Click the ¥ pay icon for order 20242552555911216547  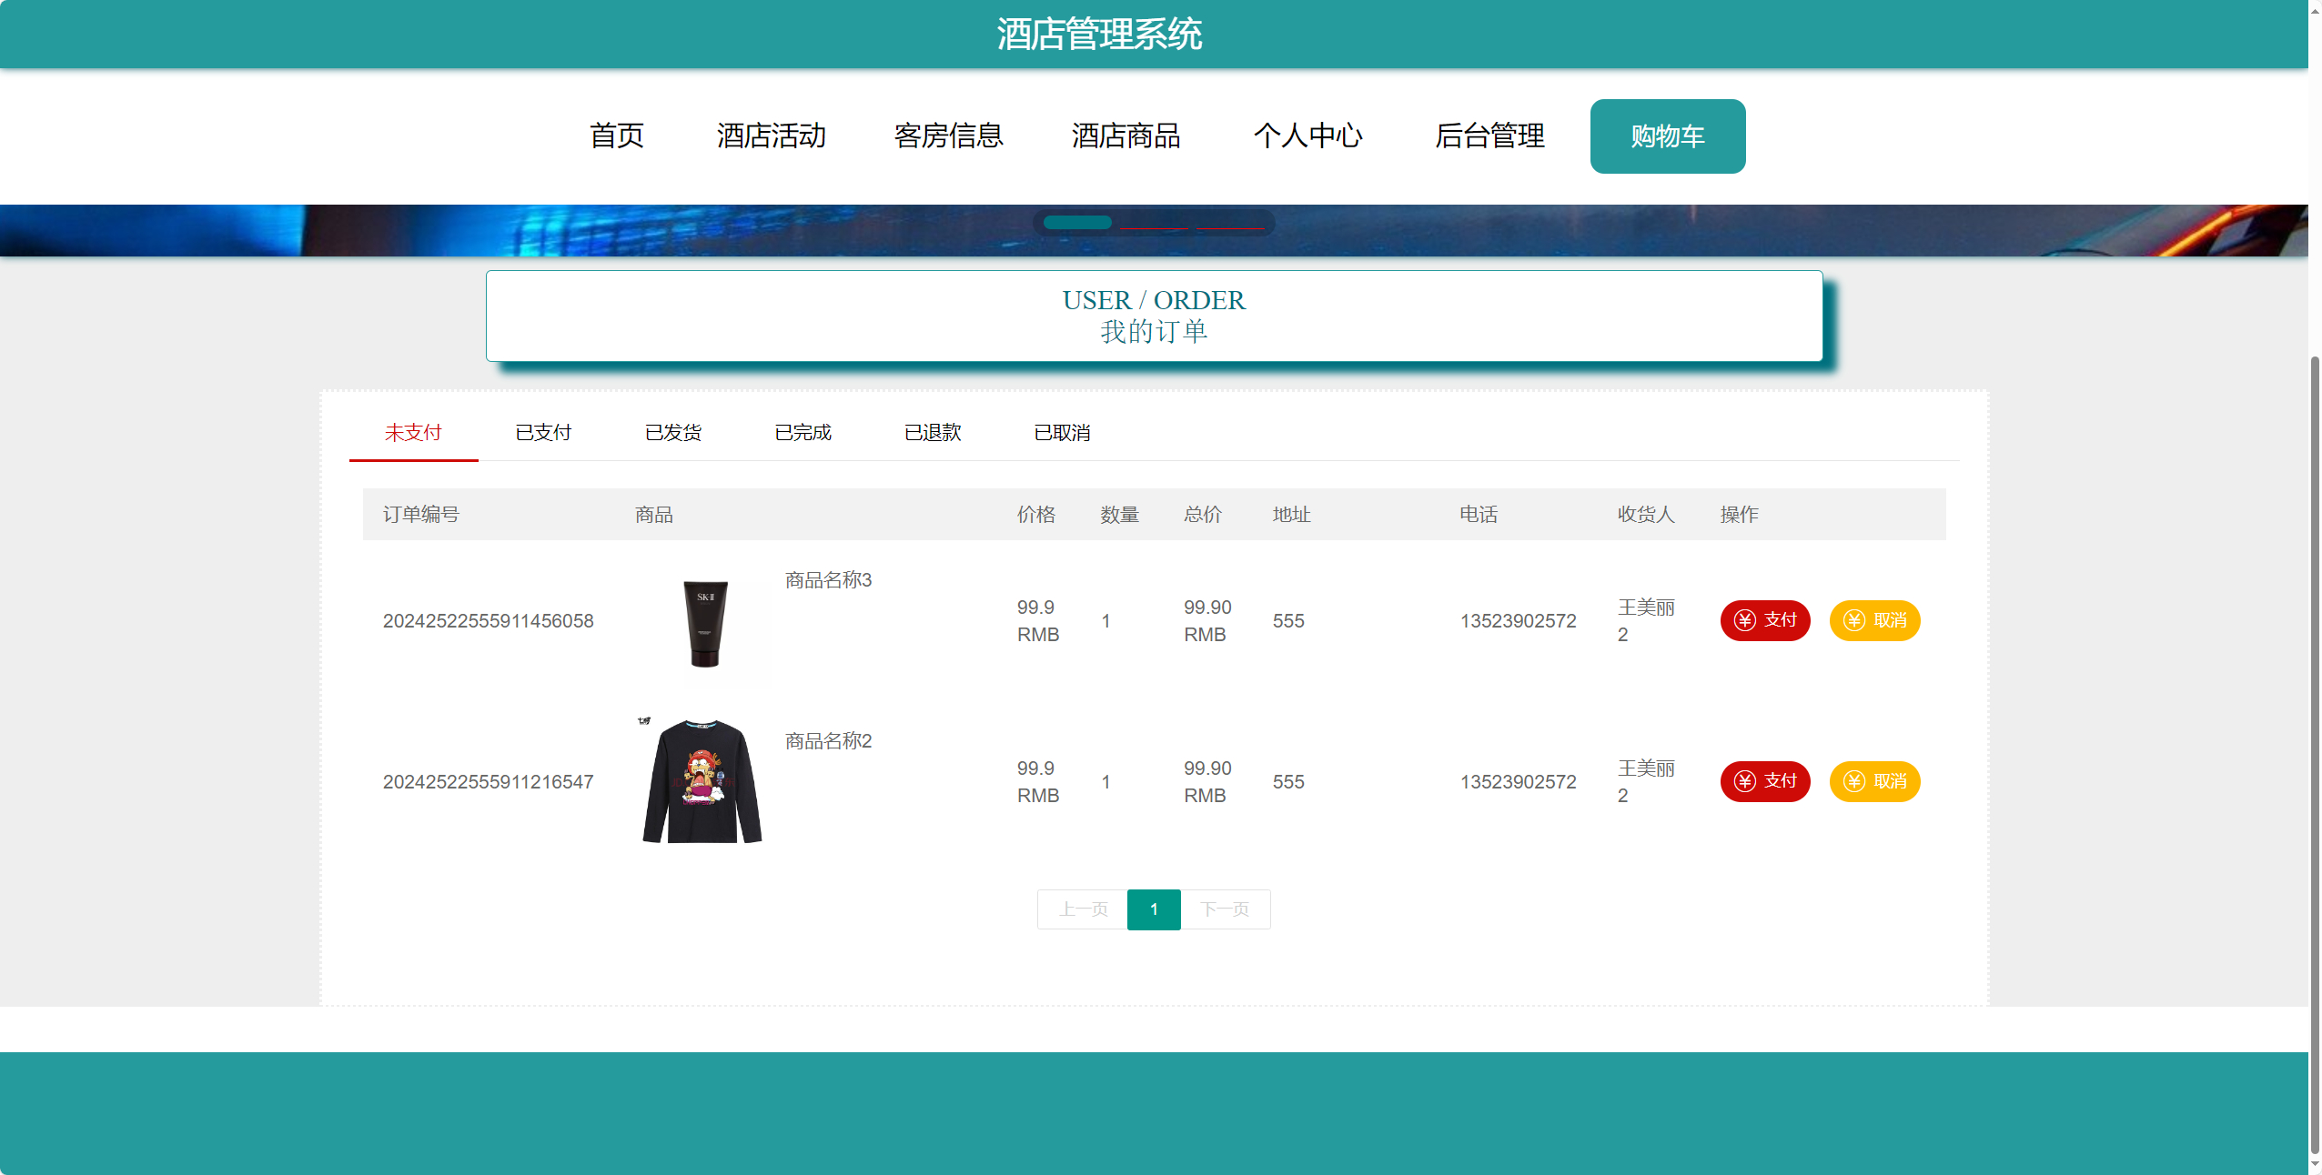click(x=1746, y=780)
